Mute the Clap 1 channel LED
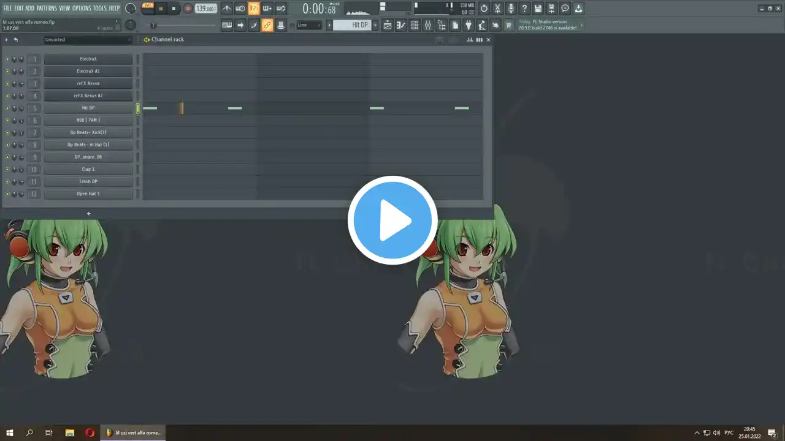The height and width of the screenshot is (441, 785). tap(7, 170)
